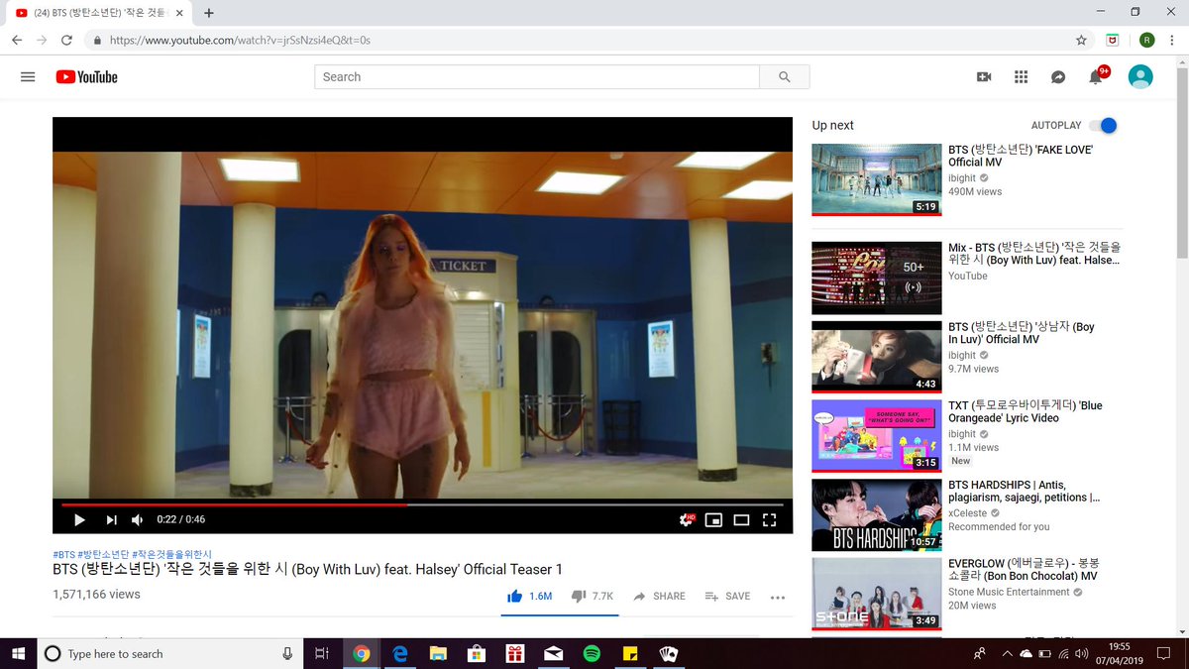Open File Explorer from the taskbar
1189x669 pixels.
[x=438, y=653]
